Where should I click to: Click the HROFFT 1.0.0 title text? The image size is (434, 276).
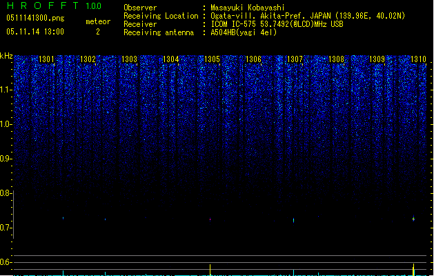(x=54, y=6)
